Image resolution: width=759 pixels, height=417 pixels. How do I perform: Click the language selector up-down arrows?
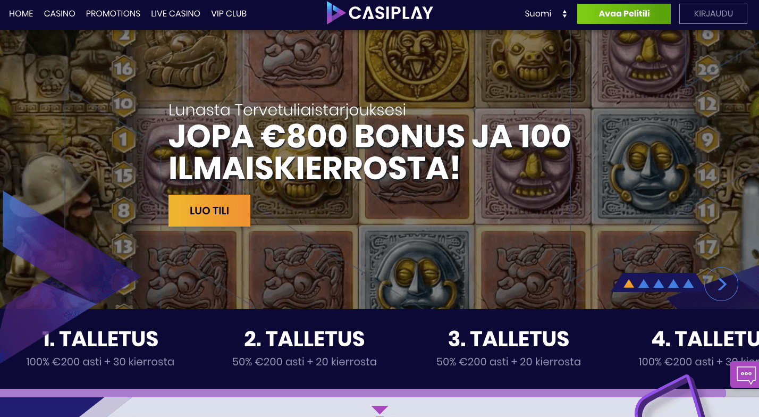coord(564,14)
